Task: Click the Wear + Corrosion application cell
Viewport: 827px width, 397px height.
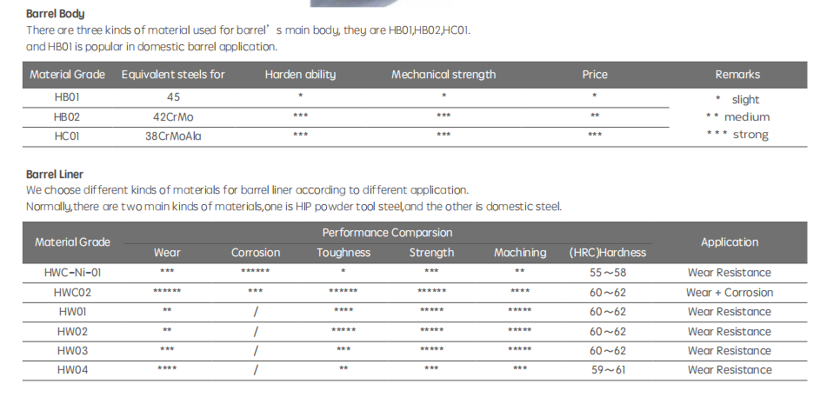Action: pyautogui.click(x=730, y=292)
